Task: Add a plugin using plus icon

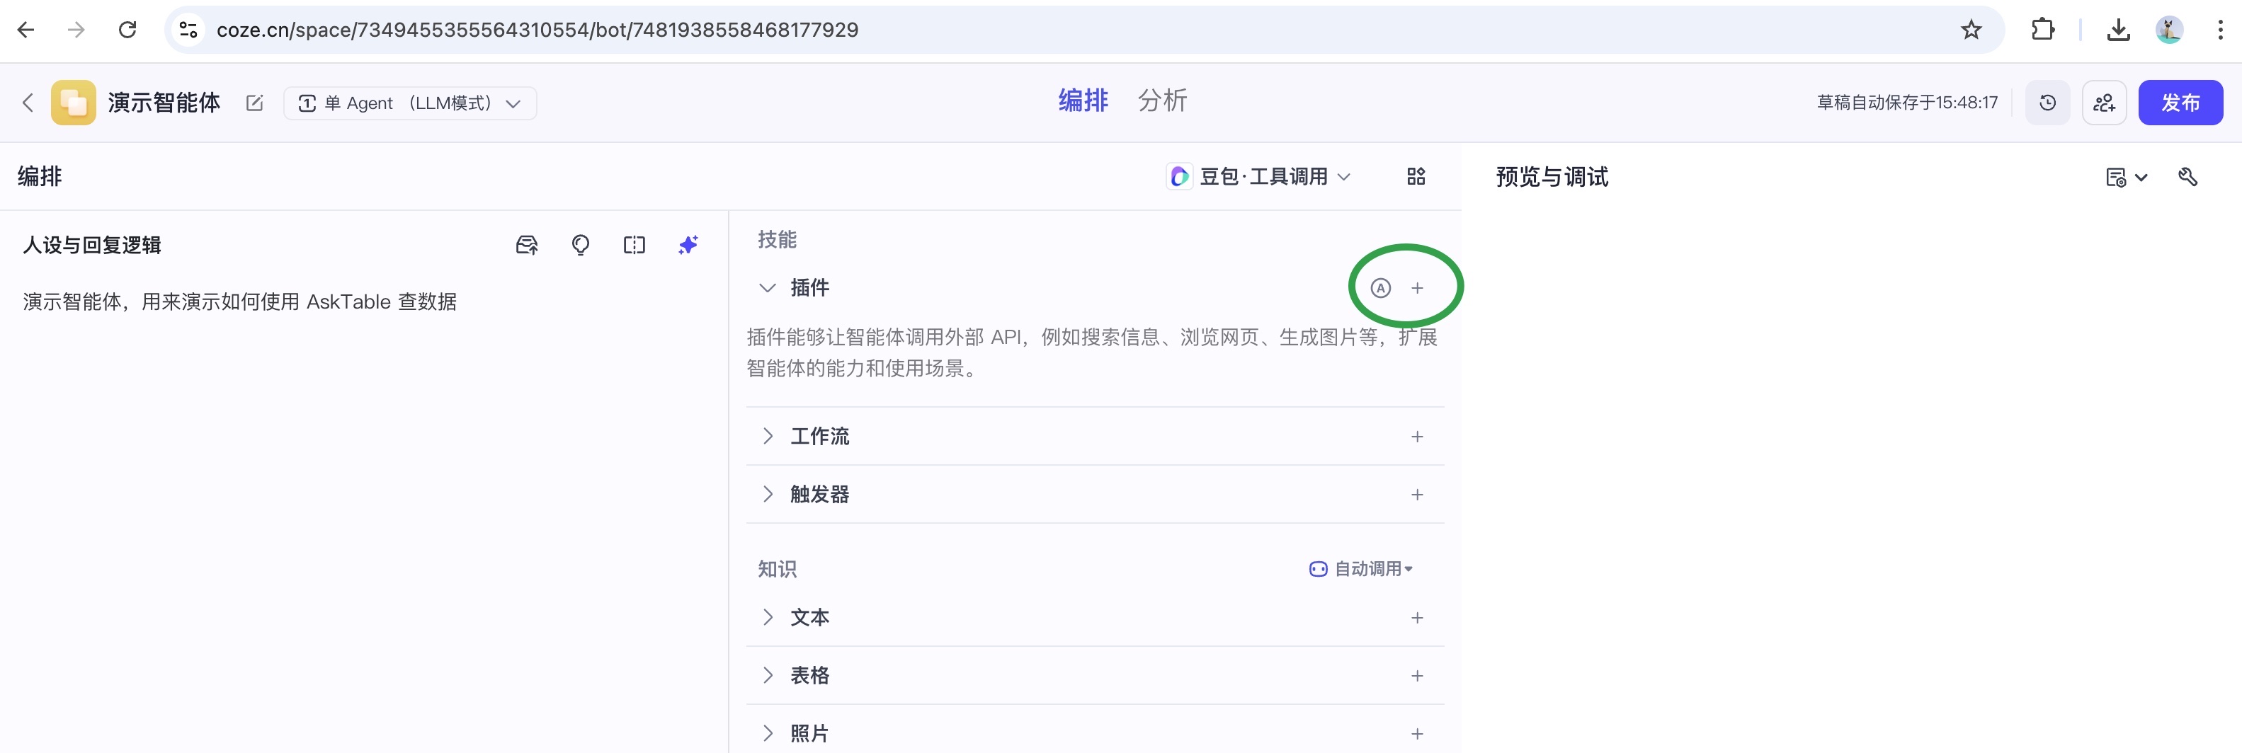Action: [x=1417, y=288]
